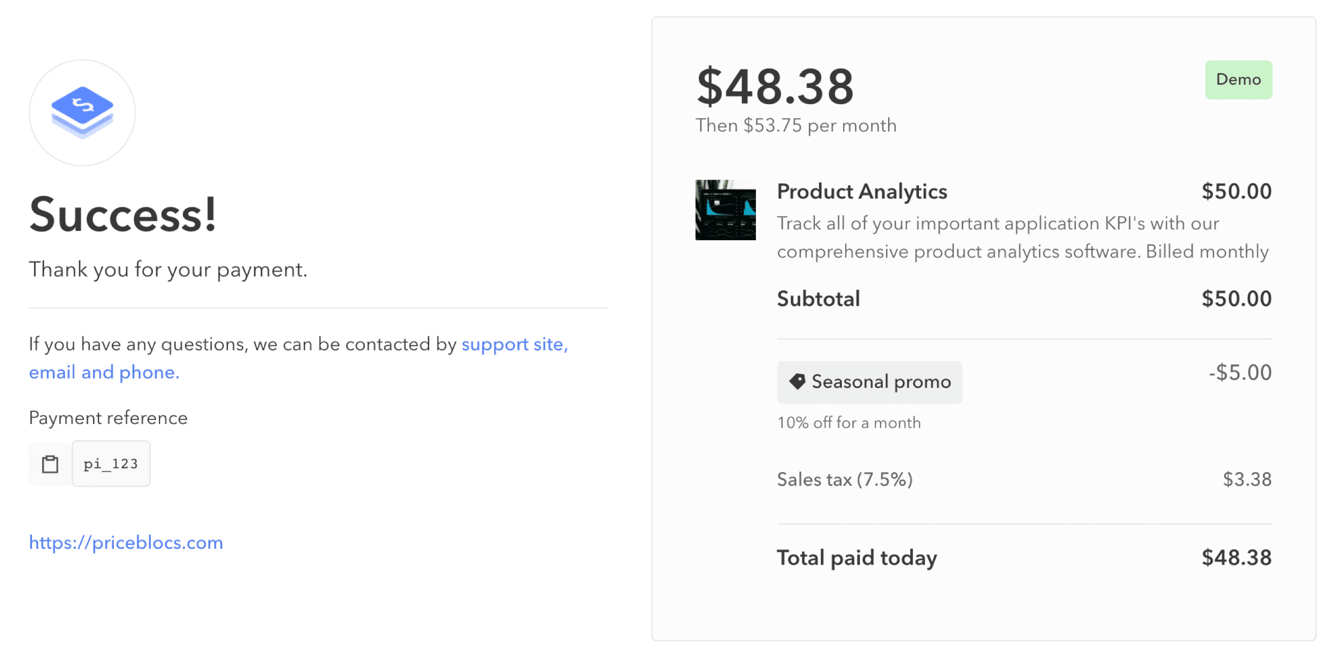Select the Subtotal summary row
The width and height of the screenshot is (1332, 655).
[818, 298]
